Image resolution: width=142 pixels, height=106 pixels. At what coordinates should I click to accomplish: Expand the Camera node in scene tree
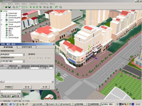pyautogui.click(x=1, y=20)
